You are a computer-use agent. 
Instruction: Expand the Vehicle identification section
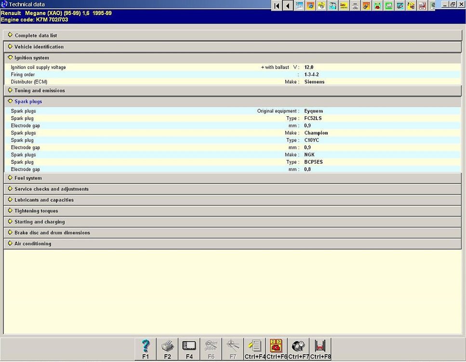[x=233, y=47]
